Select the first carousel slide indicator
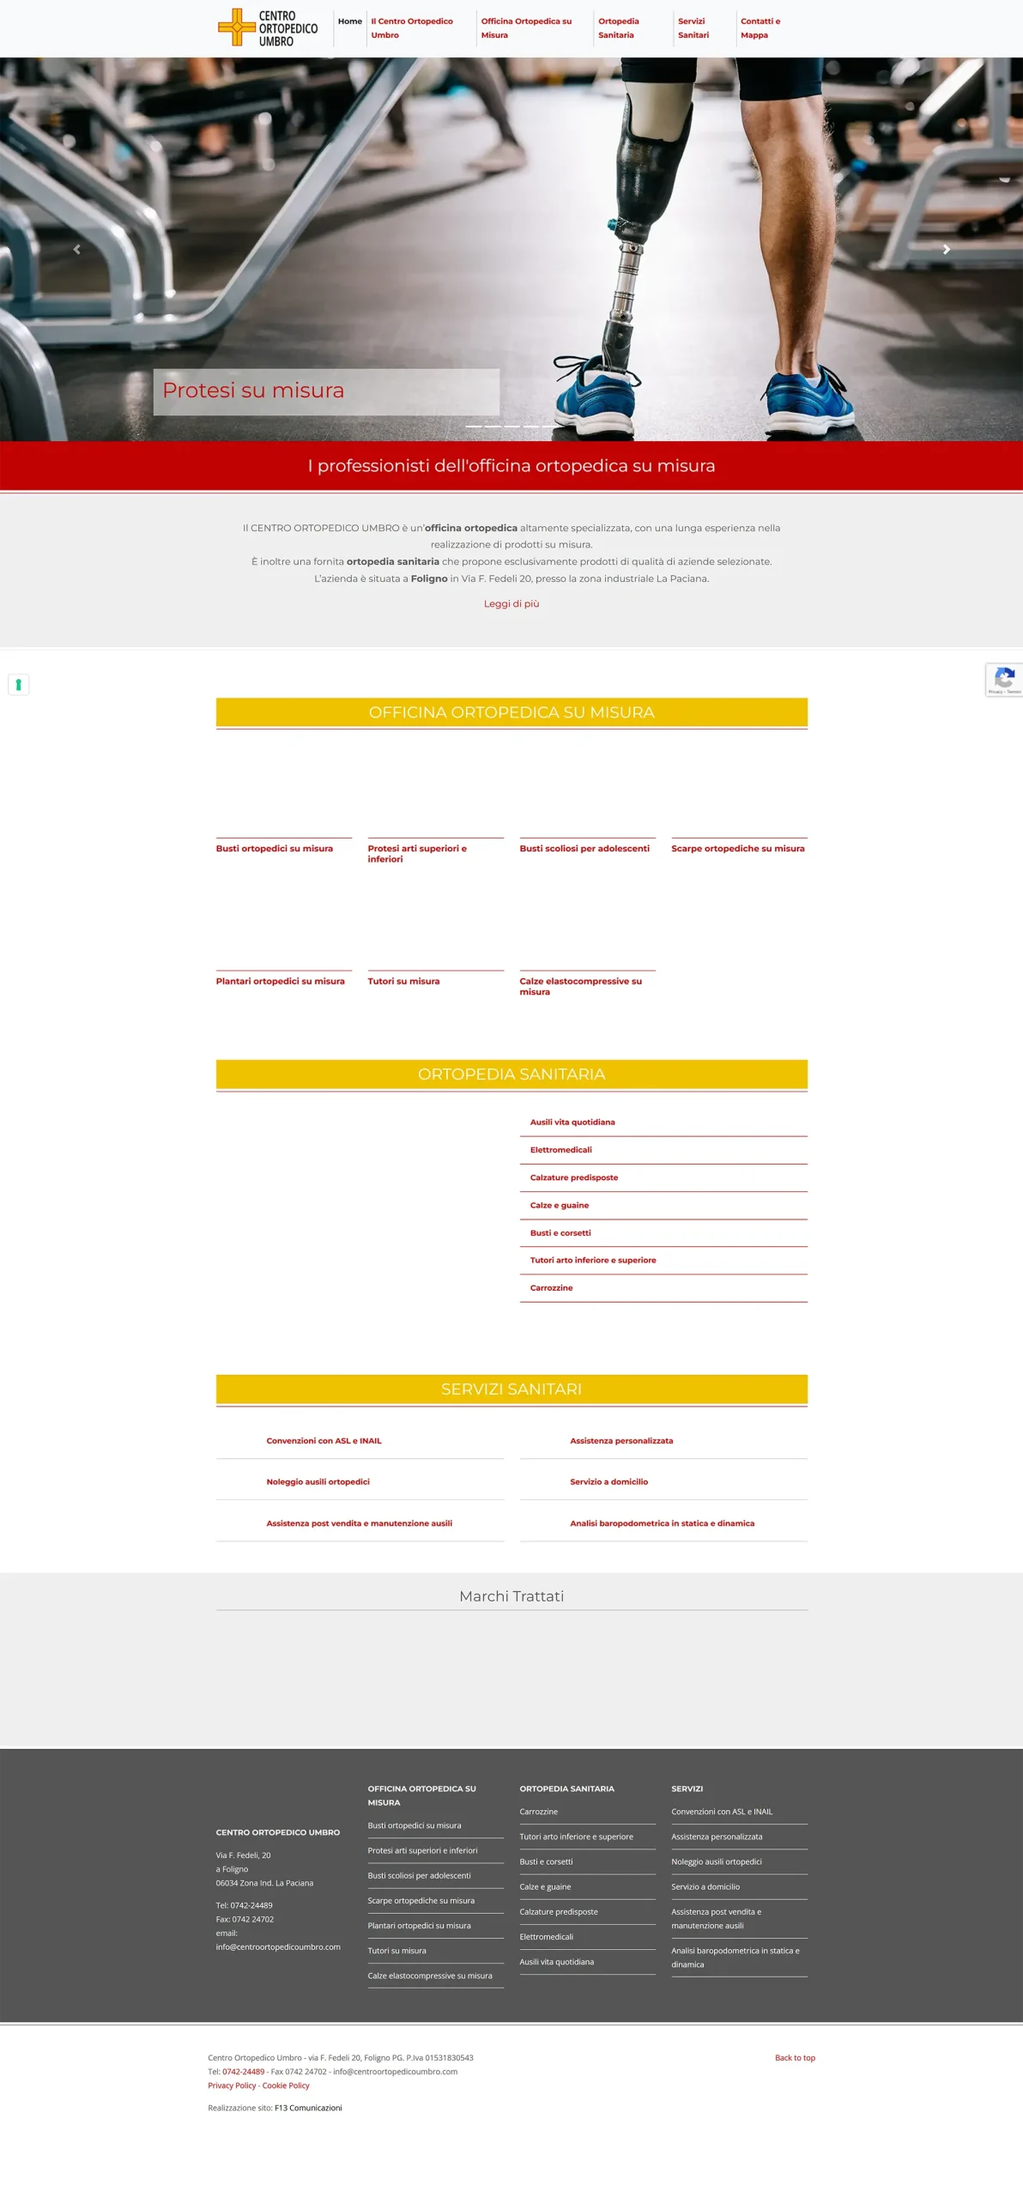 point(473,426)
